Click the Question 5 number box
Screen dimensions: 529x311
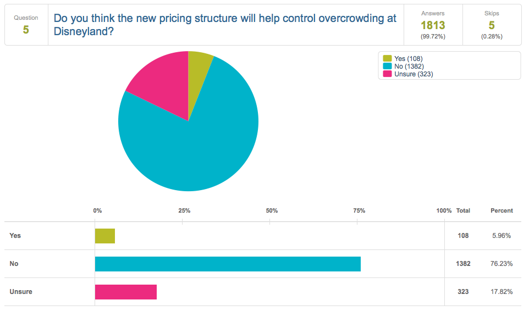coord(26,25)
